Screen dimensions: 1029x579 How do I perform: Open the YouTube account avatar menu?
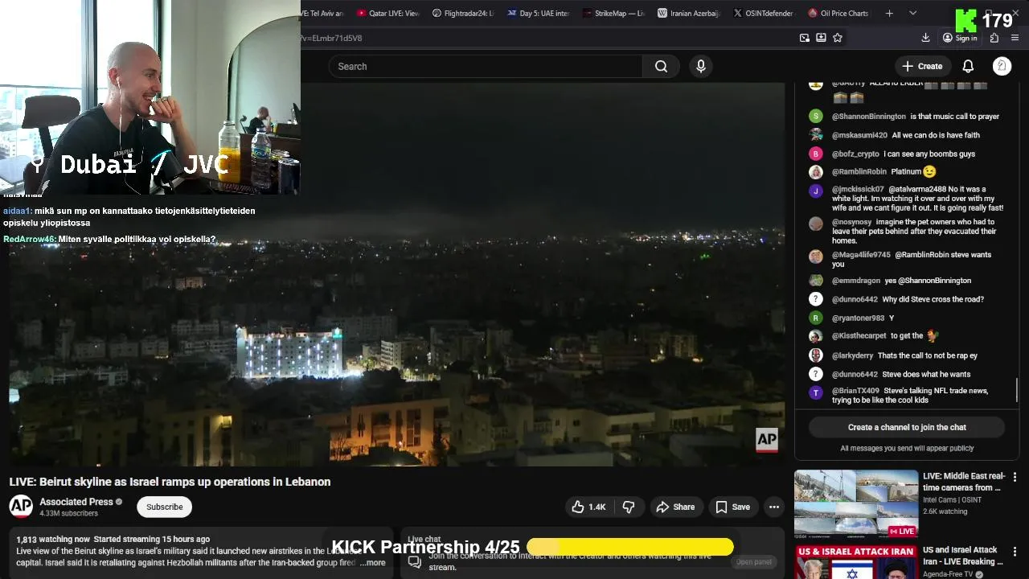[1002, 66]
